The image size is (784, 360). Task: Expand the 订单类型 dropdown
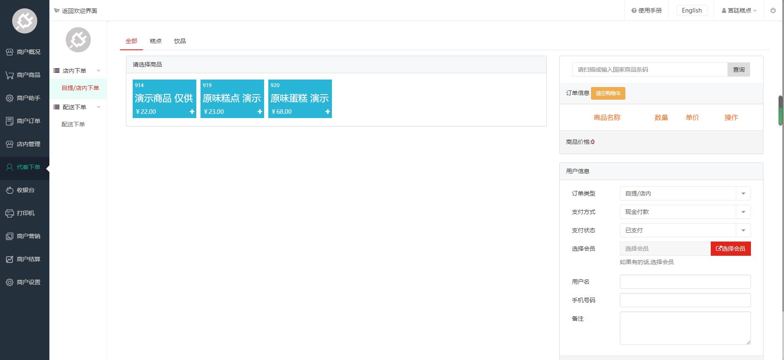pos(743,193)
